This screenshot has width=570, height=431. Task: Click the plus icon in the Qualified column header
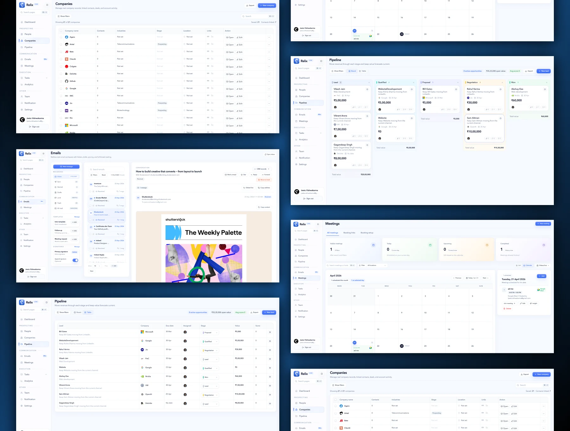(x=413, y=82)
